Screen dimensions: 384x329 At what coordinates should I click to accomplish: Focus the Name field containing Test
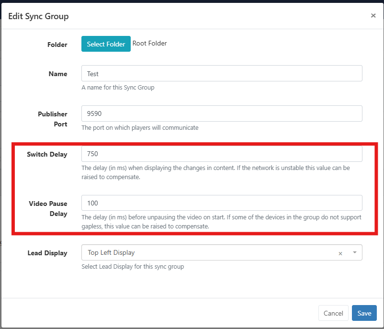[x=222, y=74]
